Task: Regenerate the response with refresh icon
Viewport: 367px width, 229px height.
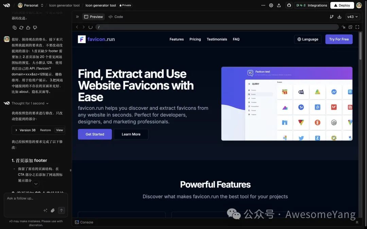Action: [21, 27]
